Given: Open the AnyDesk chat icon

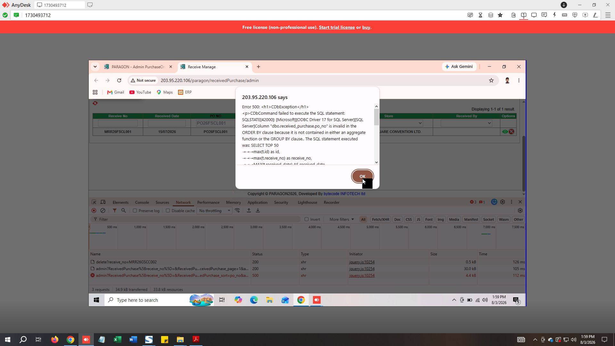Looking at the screenshot, I should coord(544,15).
